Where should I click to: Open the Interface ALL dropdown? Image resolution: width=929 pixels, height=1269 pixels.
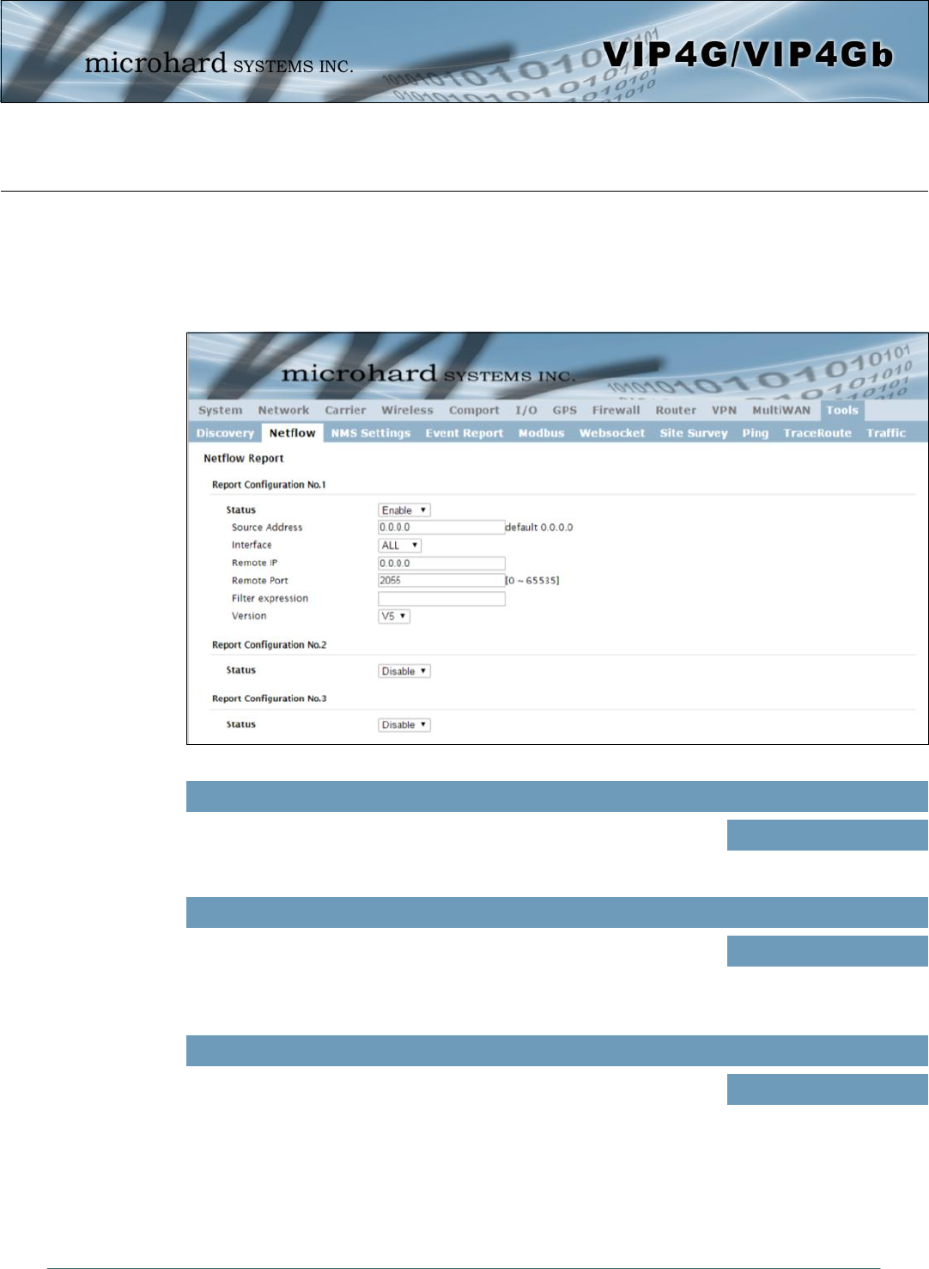coord(400,546)
